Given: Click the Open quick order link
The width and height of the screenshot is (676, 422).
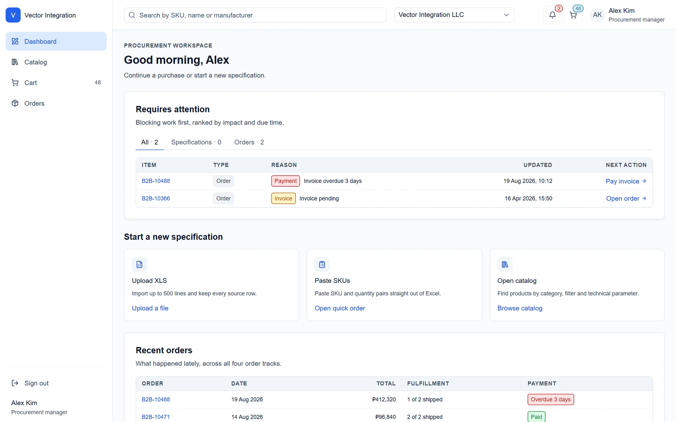Looking at the screenshot, I should 340,308.
